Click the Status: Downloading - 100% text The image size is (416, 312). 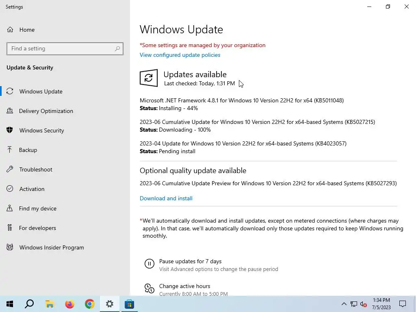175,130
